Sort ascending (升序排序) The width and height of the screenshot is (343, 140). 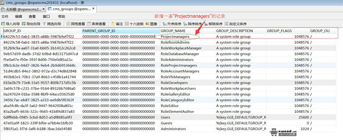click(x=172, y=24)
